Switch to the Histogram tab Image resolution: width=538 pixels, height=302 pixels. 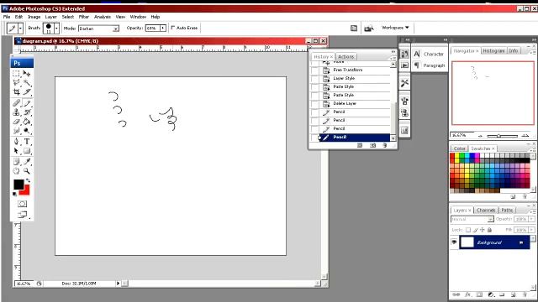click(x=493, y=50)
